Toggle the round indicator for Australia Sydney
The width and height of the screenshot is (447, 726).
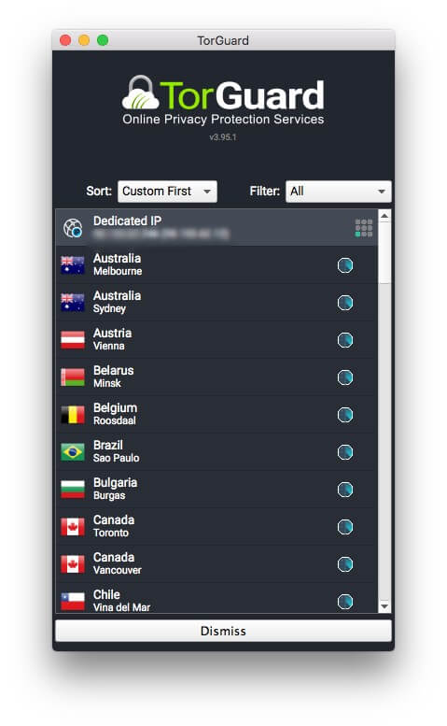[x=345, y=303]
